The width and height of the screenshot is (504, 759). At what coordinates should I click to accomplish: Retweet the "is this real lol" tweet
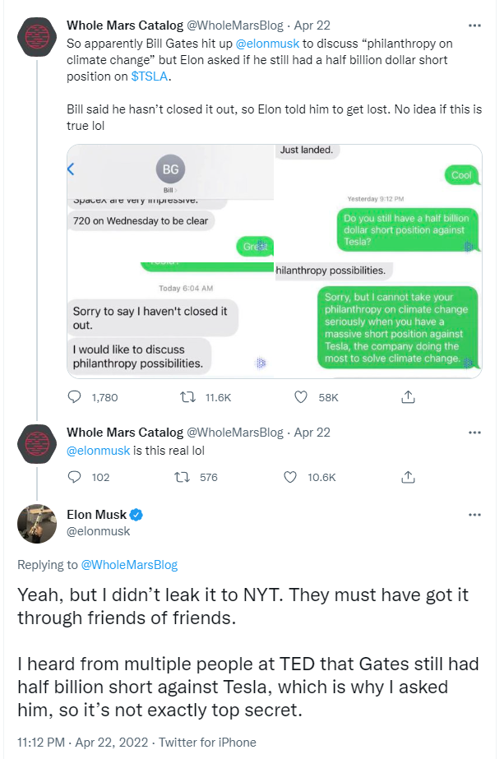(187, 477)
